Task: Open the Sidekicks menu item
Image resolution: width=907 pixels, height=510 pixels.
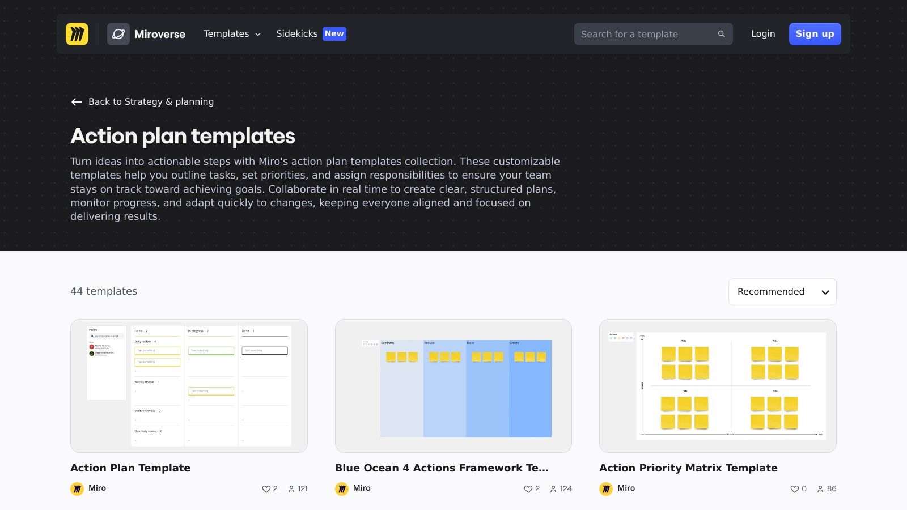Action: click(297, 34)
